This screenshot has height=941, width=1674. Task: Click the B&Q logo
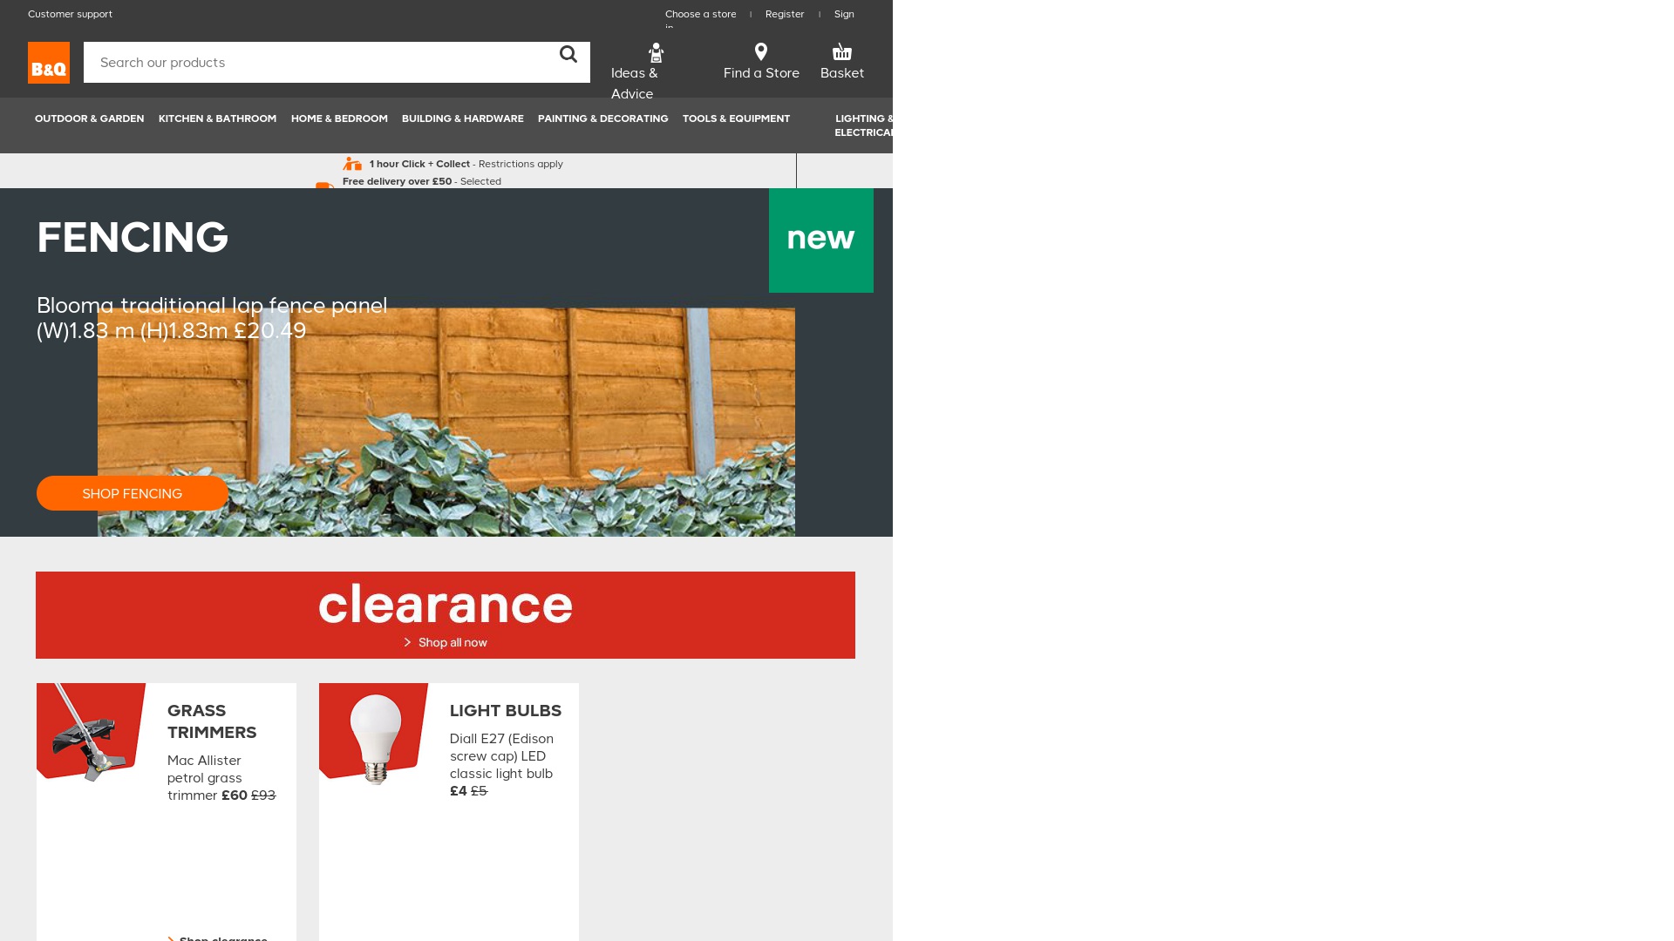(x=49, y=63)
